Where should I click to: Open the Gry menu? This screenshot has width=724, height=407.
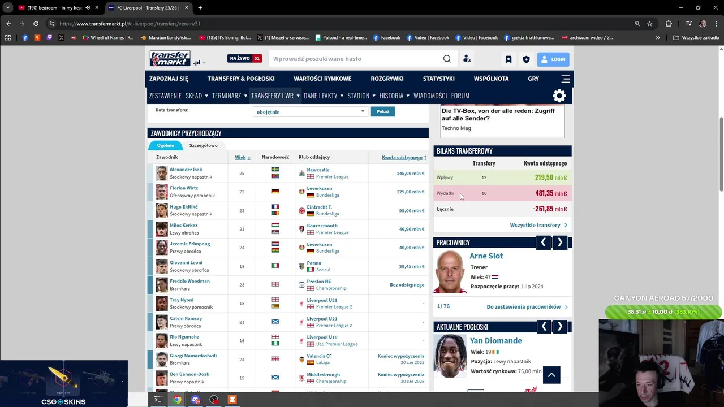[x=533, y=79]
